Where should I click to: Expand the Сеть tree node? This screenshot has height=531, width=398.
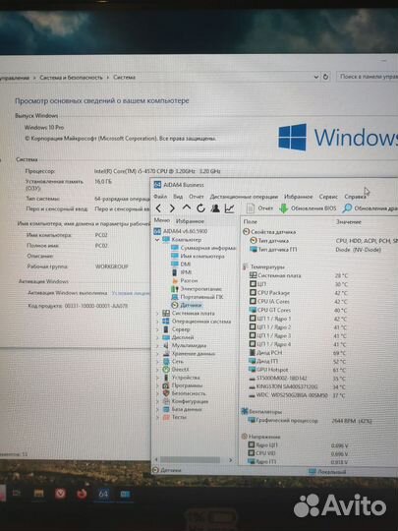(x=157, y=362)
